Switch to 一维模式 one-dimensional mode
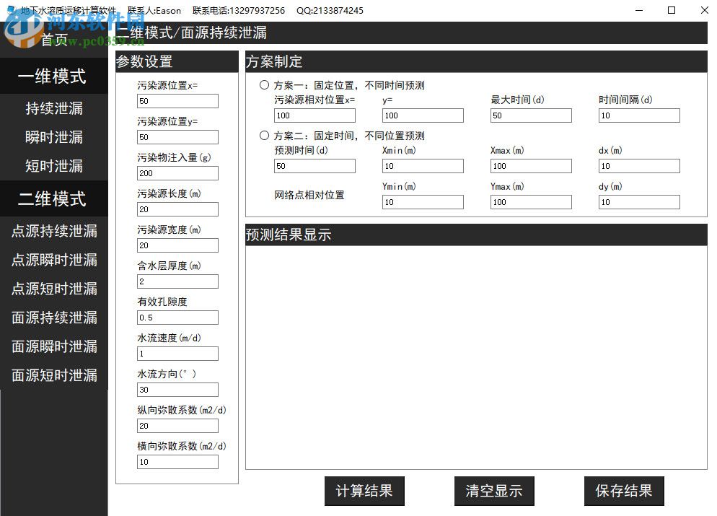The width and height of the screenshot is (717, 516). (53, 76)
